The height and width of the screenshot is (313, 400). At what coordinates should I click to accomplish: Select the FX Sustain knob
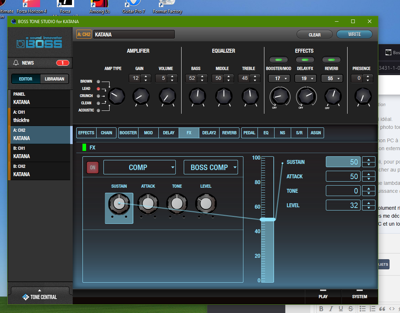click(119, 204)
